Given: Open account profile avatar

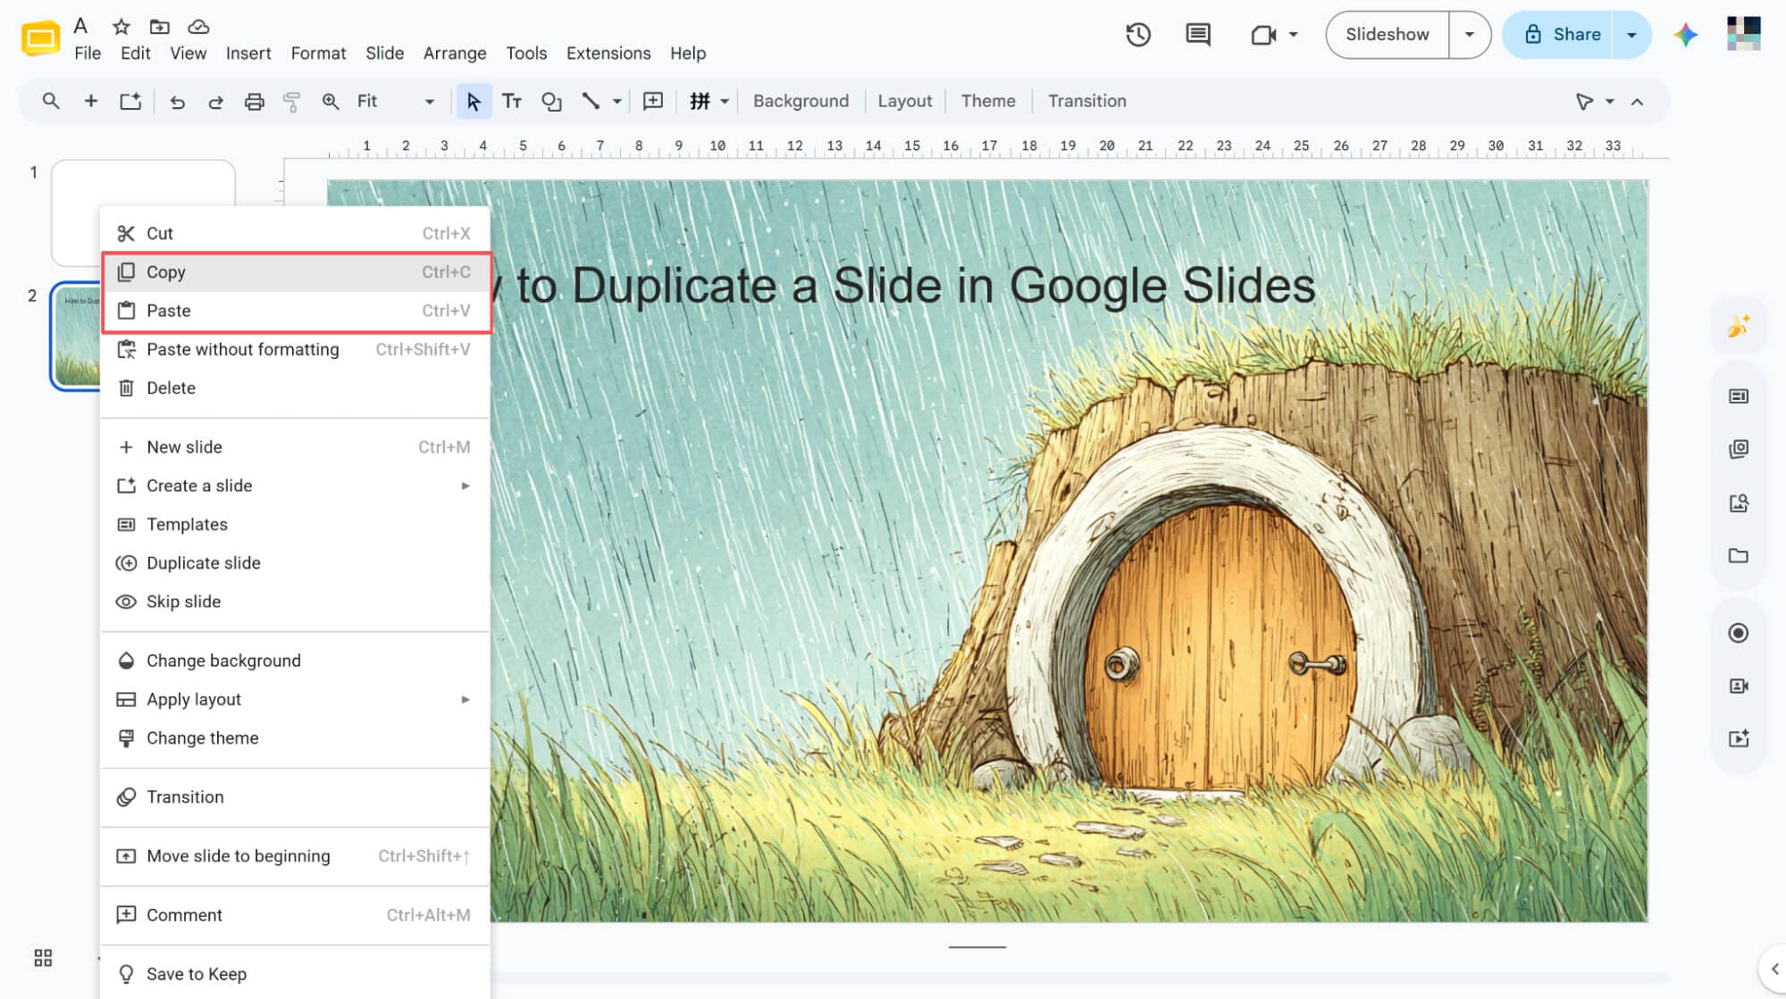Looking at the screenshot, I should (x=1743, y=34).
